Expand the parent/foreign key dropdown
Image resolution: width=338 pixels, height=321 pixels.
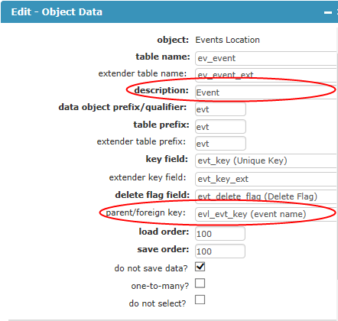pyautogui.click(x=266, y=214)
